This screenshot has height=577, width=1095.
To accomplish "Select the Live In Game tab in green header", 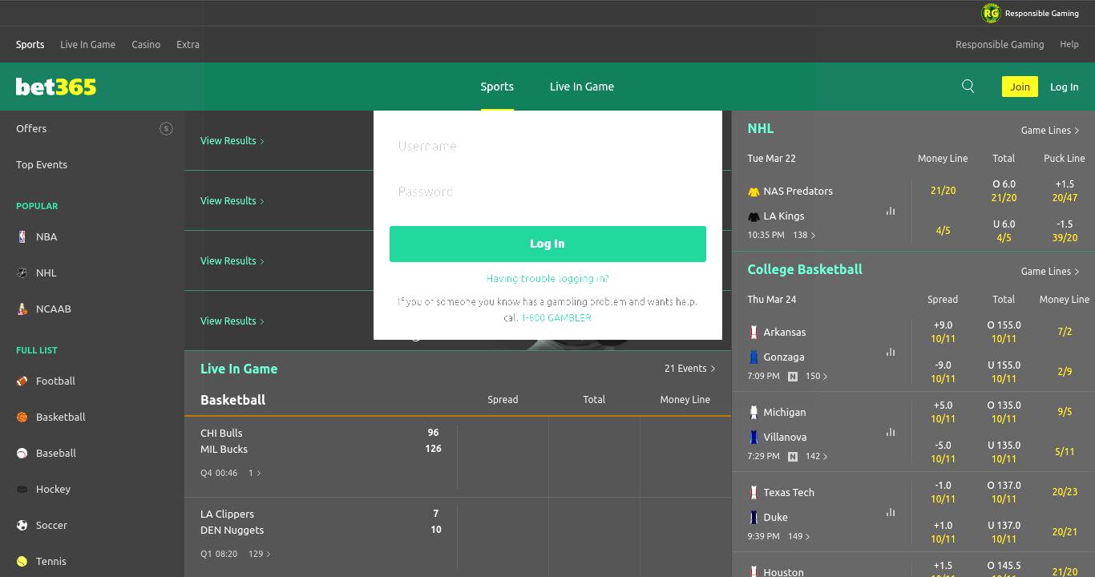I will click(x=582, y=87).
